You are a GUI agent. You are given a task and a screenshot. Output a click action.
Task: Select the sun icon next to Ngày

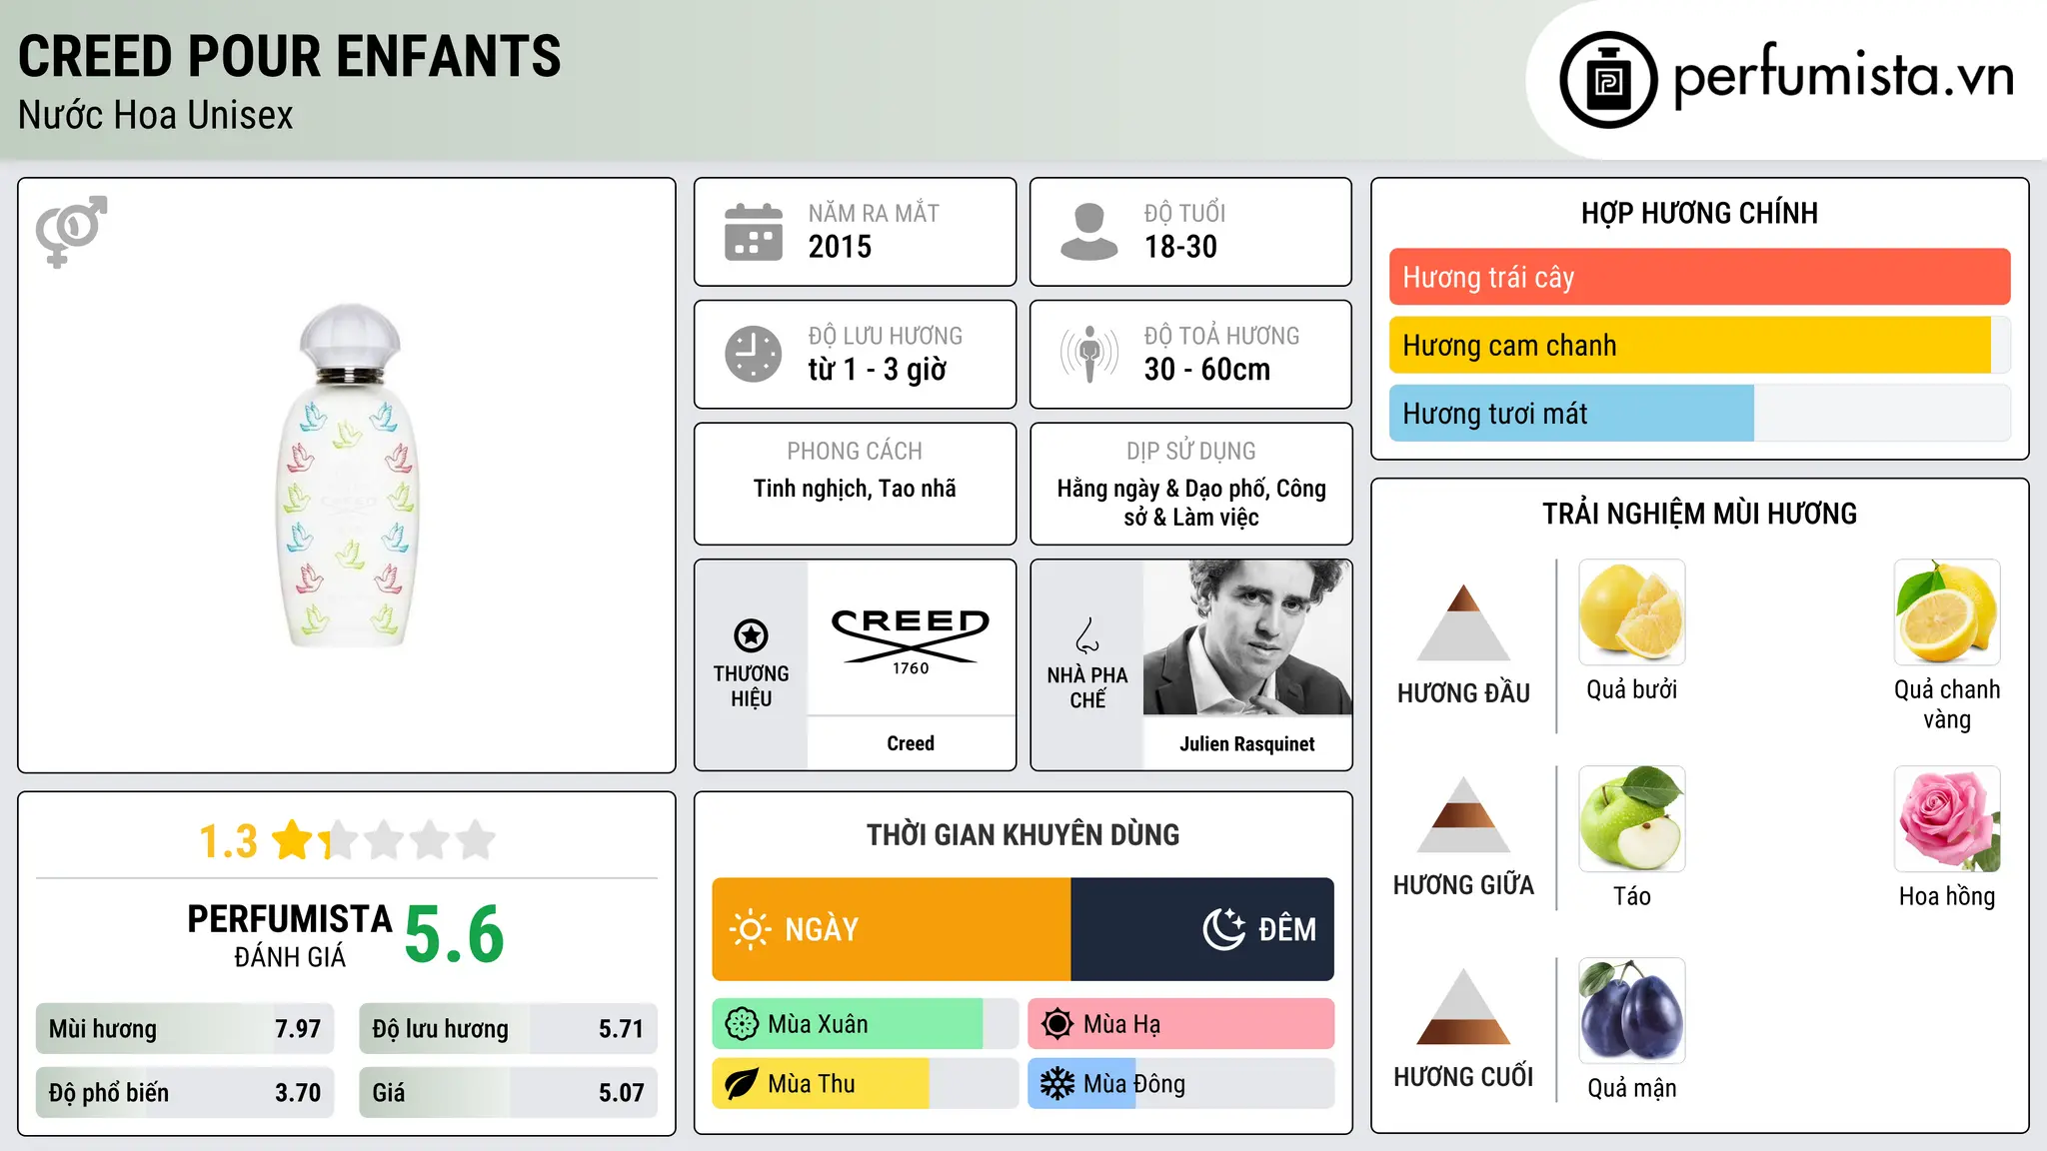click(x=750, y=929)
